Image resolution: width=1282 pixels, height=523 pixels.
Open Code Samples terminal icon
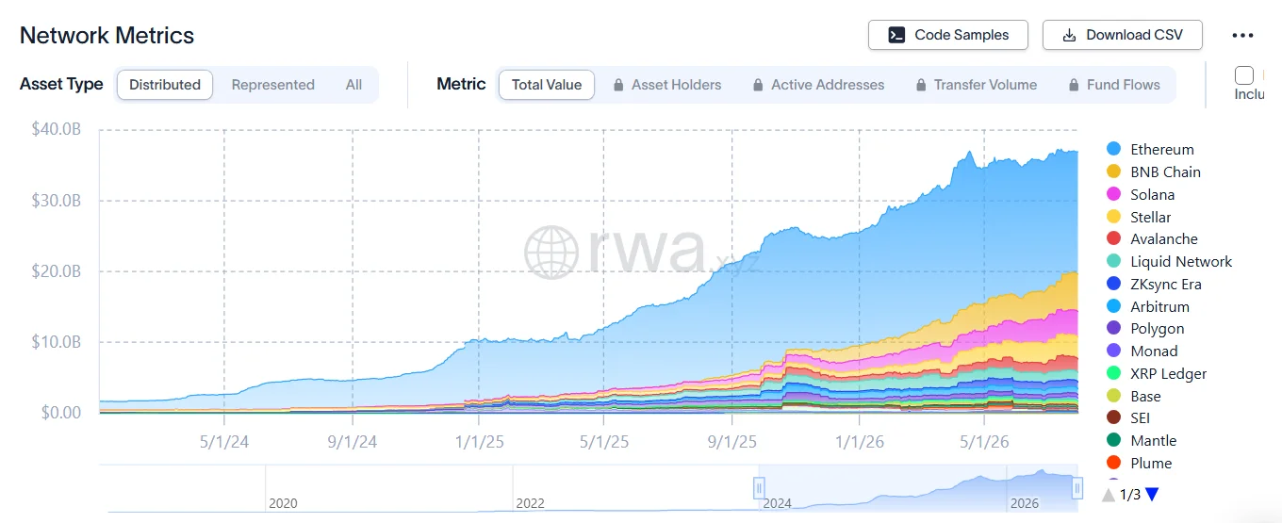[x=896, y=35]
